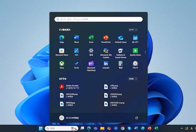
Task: Open Microsoft Teams in the taskbar
Action: click(x=96, y=128)
